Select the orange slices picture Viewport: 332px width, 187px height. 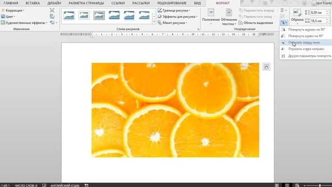coord(175,110)
